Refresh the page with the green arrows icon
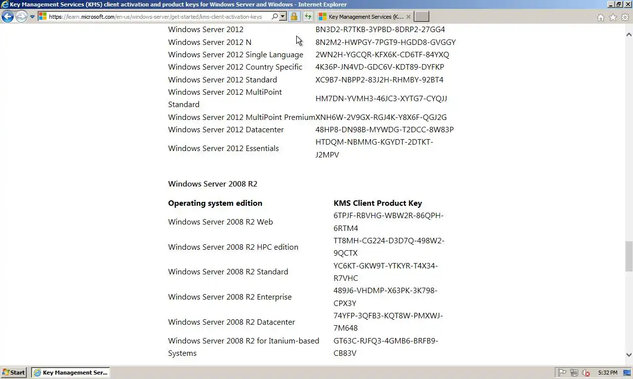633x379 pixels. click(x=308, y=16)
